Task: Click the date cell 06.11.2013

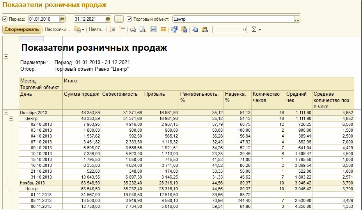Action: (41, 206)
